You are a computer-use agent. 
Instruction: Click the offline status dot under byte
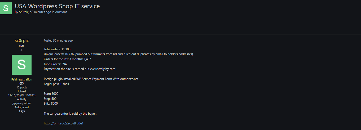(x=21, y=50)
